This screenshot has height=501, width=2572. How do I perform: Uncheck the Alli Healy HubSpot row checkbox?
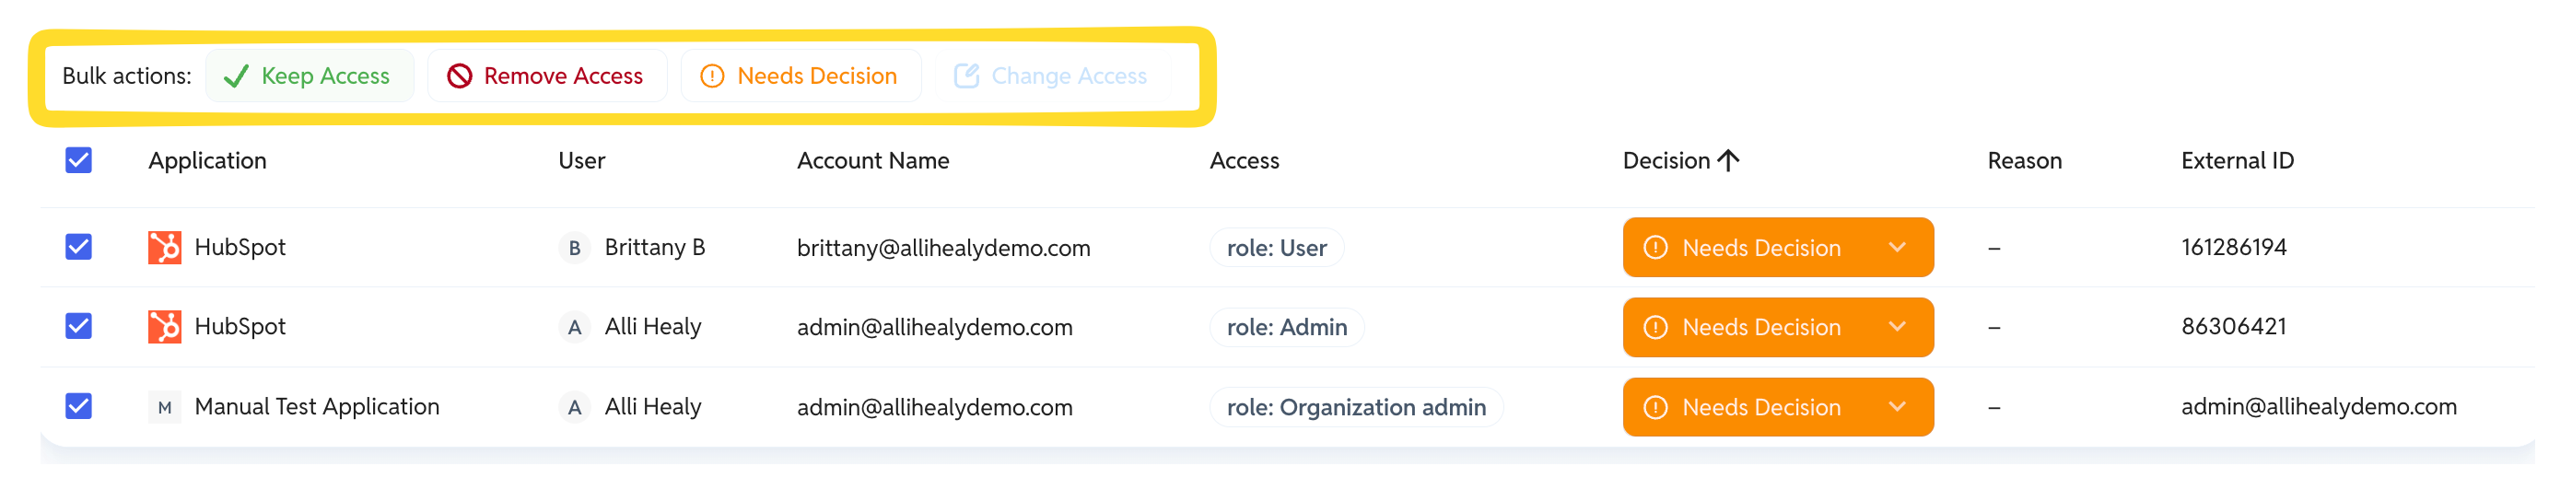(x=79, y=326)
